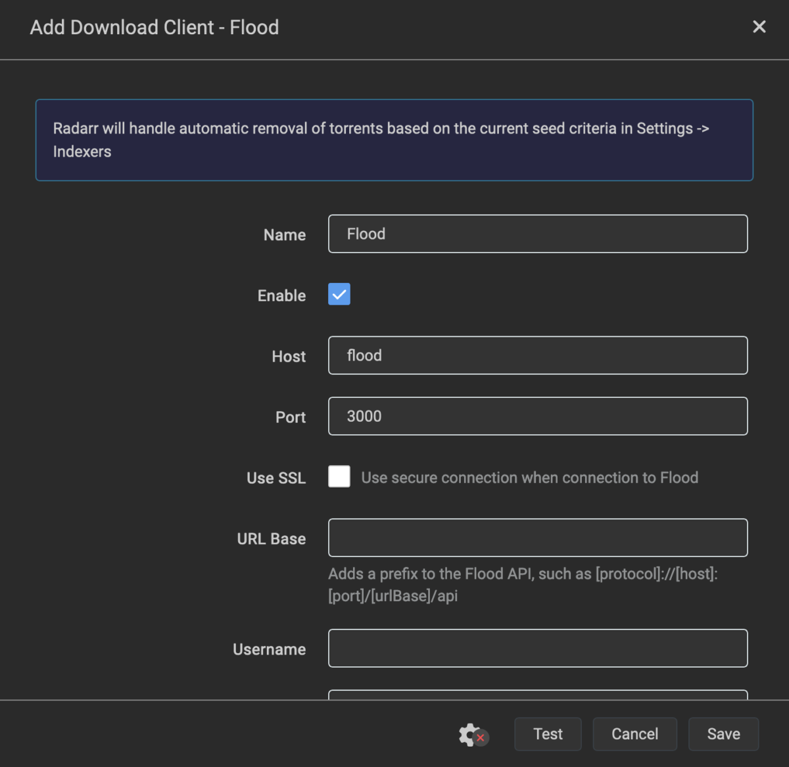The image size is (789, 767).
Task: Cancel adding the download client
Action: [634, 734]
